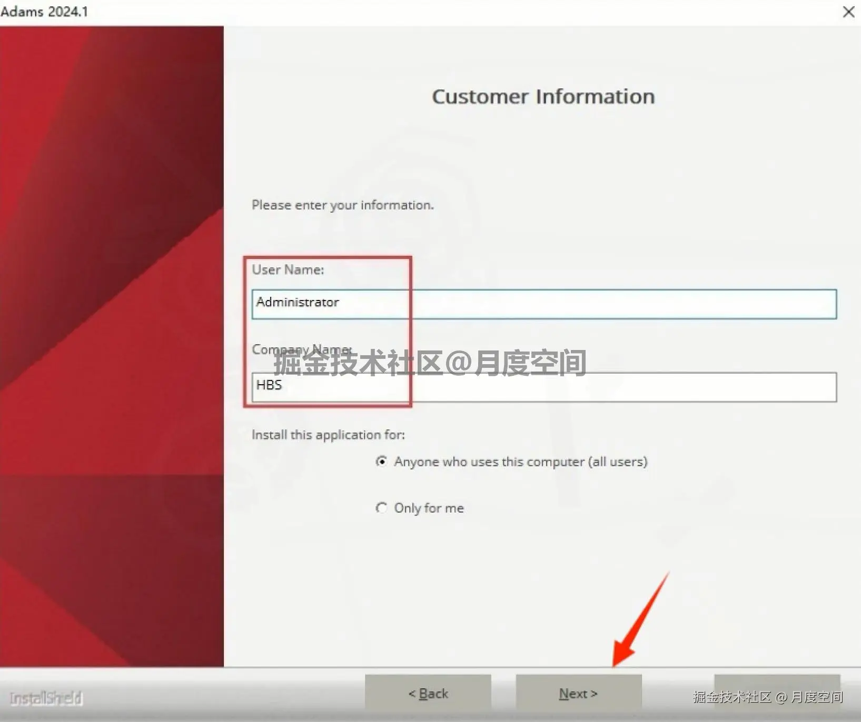Click the Company Name input field

[544, 387]
